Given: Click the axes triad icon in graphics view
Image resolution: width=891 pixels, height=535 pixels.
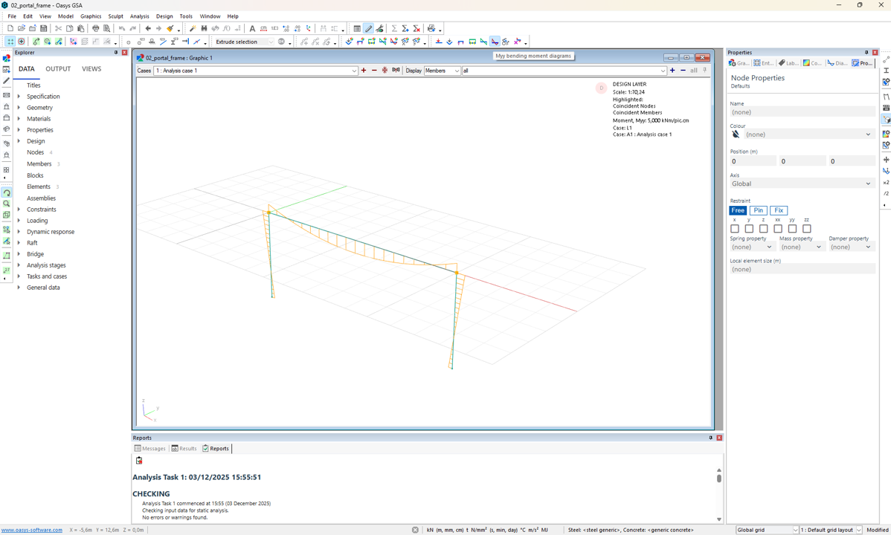Looking at the screenshot, I should pyautogui.click(x=147, y=409).
